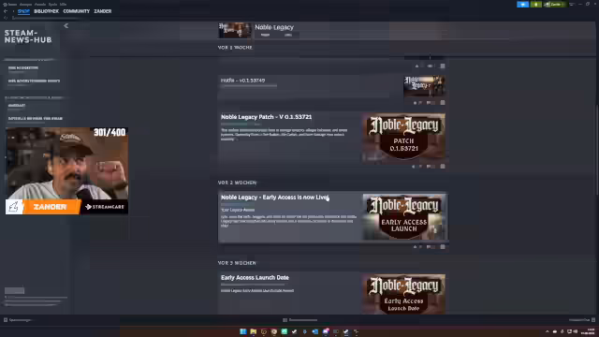
Task: Collapse the Steam News Hub sidebar
Action: pos(66,25)
